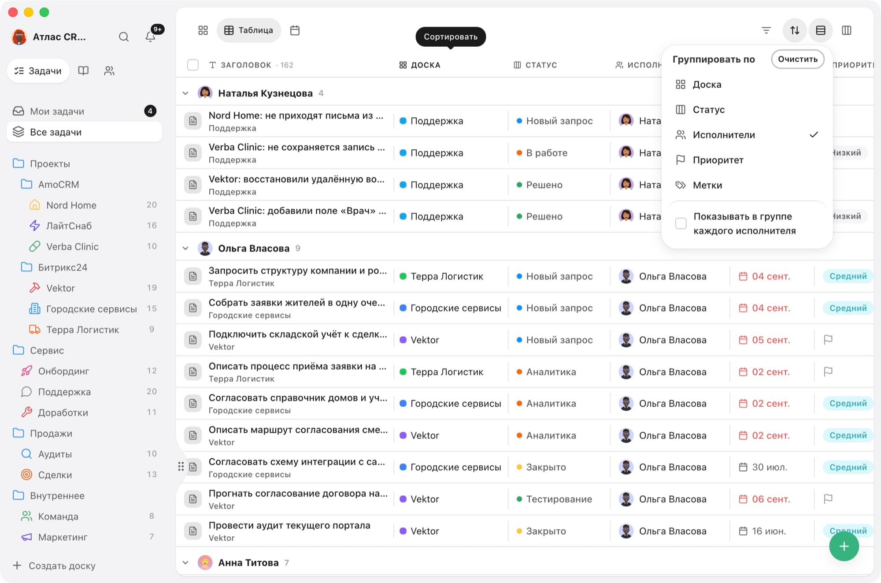The image size is (881, 583).
Task: Select Все задачи in the sidebar
Action: click(85, 132)
